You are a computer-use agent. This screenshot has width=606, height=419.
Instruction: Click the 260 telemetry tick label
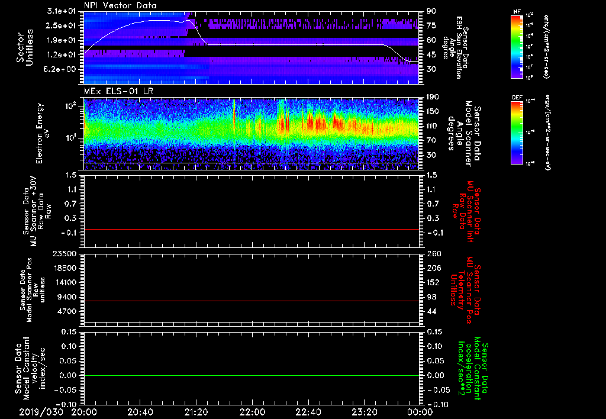point(434,253)
